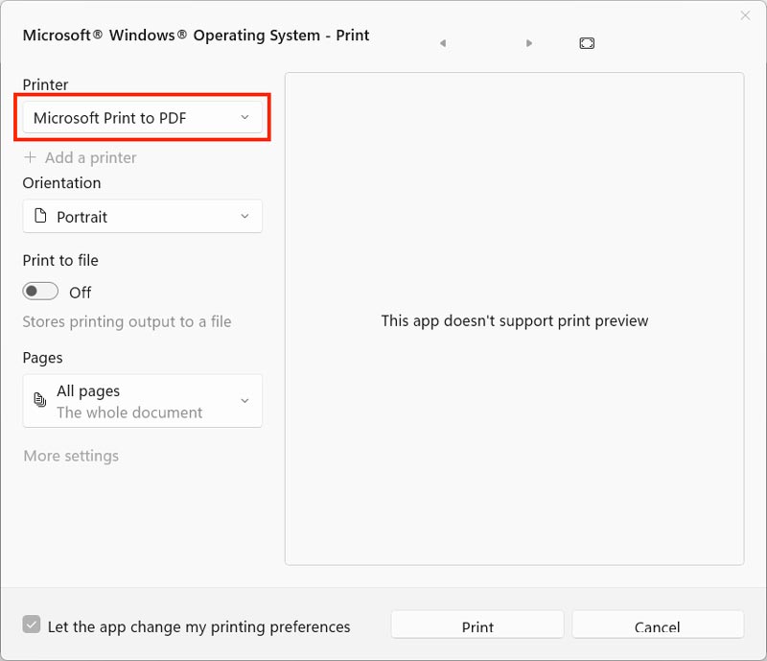Click the stacked pages icon beside All pages

pos(40,401)
